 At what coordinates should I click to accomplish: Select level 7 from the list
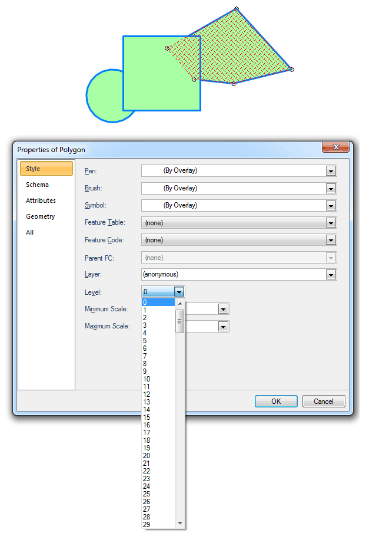point(158,356)
